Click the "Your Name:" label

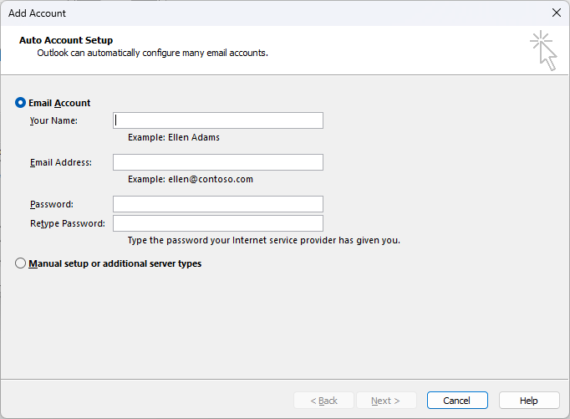pos(53,120)
